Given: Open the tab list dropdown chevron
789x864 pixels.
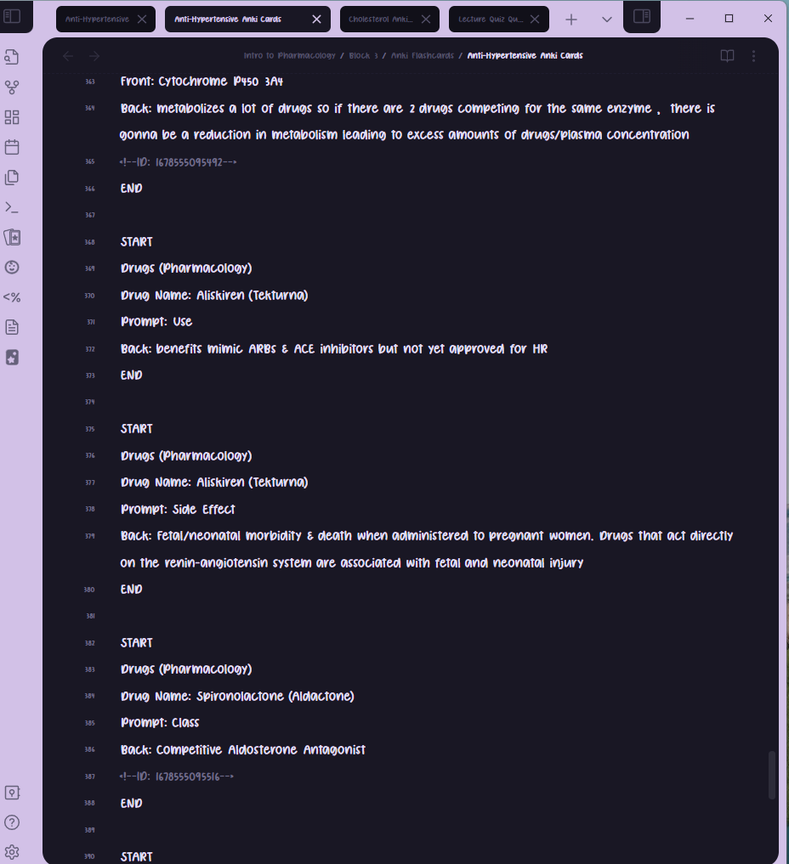Looking at the screenshot, I should pos(606,17).
